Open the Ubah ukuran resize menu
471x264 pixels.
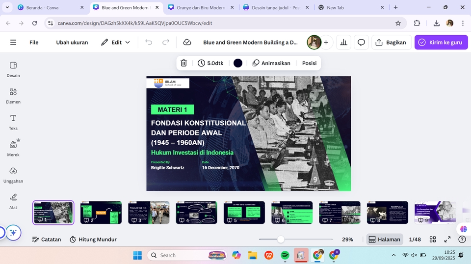click(72, 42)
